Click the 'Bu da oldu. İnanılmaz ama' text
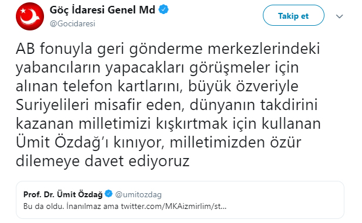 coord(71,206)
